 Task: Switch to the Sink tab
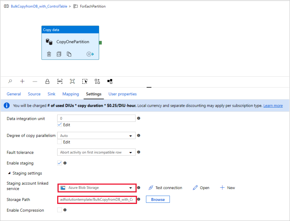pos(51,94)
